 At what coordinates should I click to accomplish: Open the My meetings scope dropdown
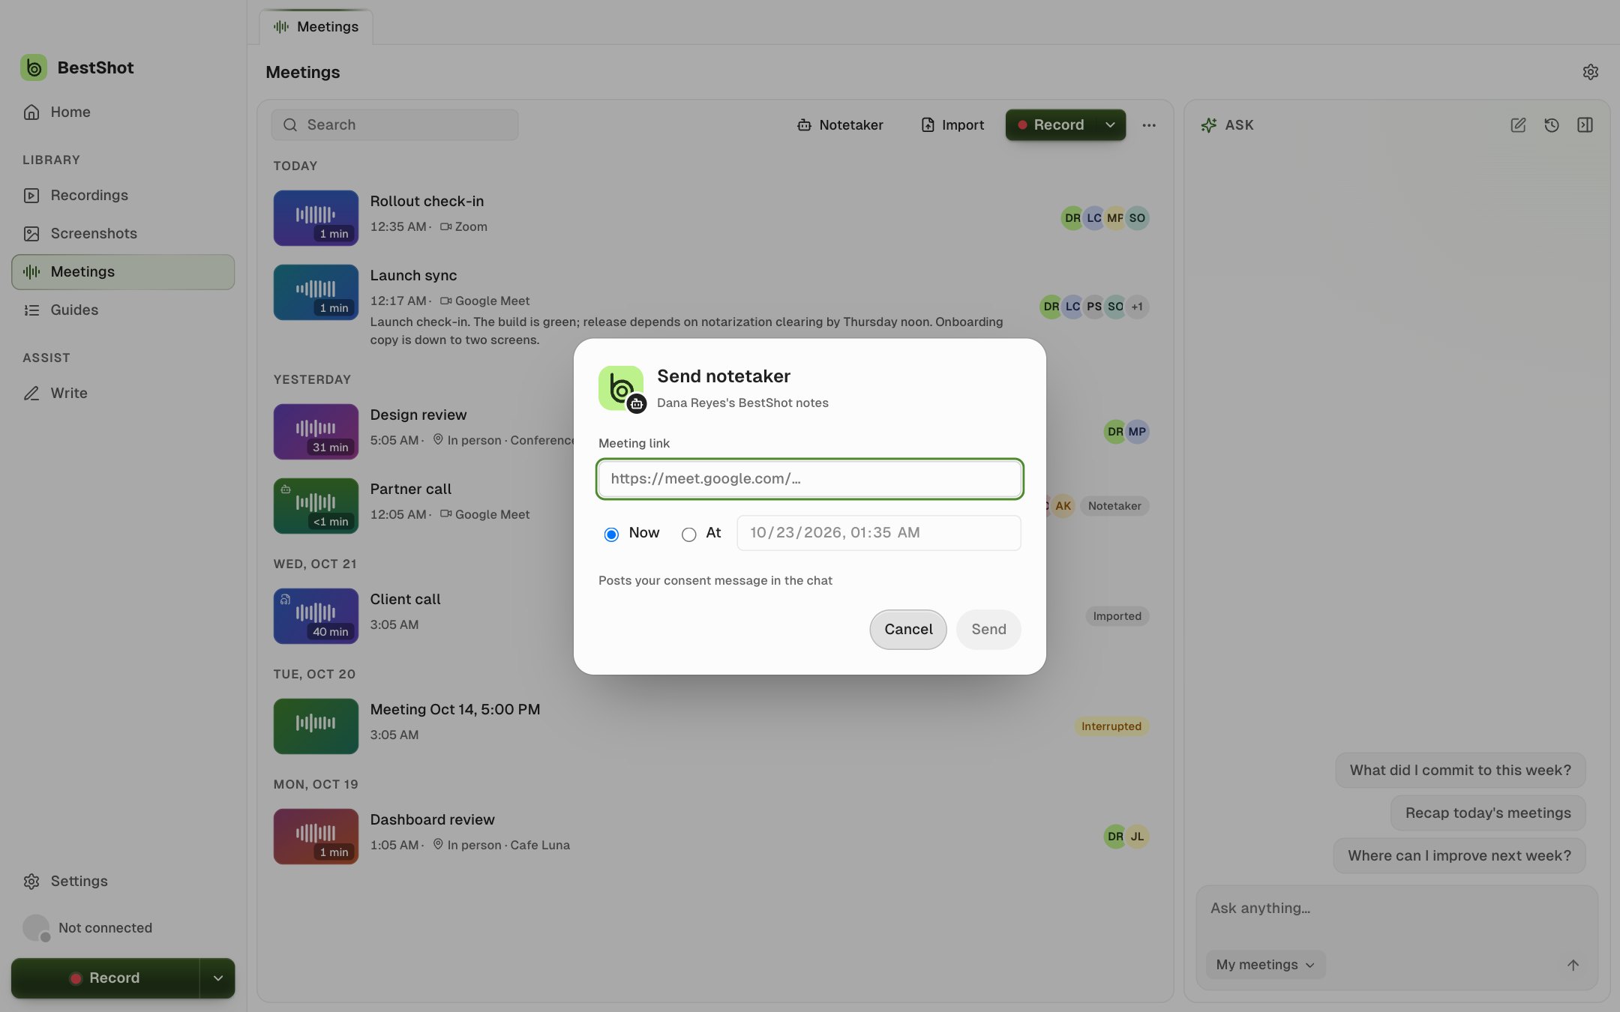click(1265, 964)
